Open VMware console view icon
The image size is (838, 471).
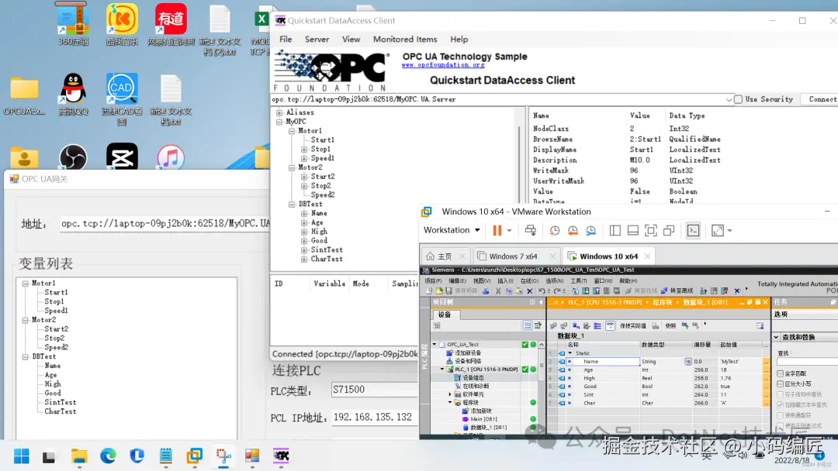[693, 230]
